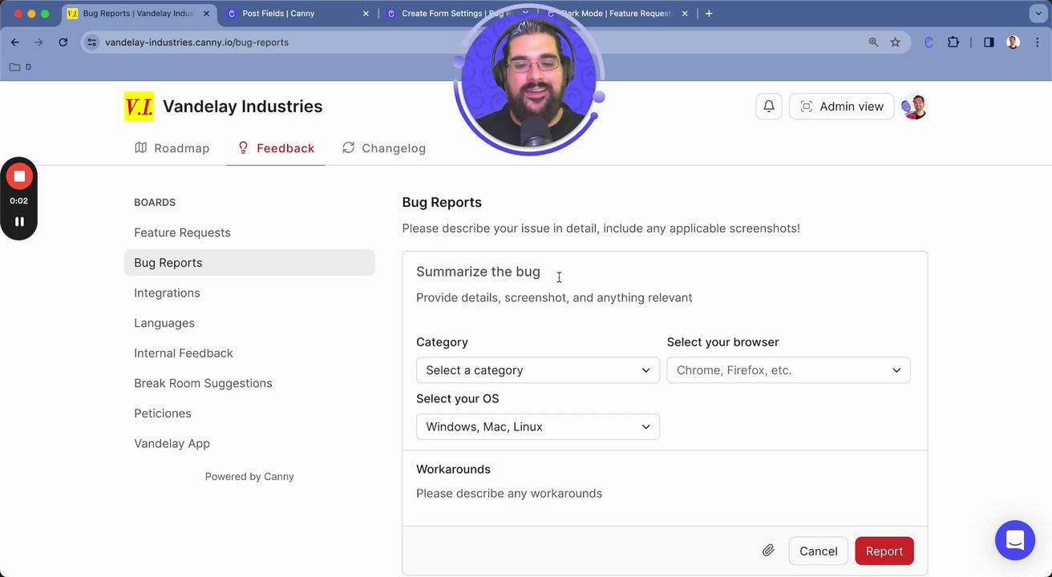The width and height of the screenshot is (1052, 577).
Task: Click the paperclip attachment icon
Action: tap(767, 551)
